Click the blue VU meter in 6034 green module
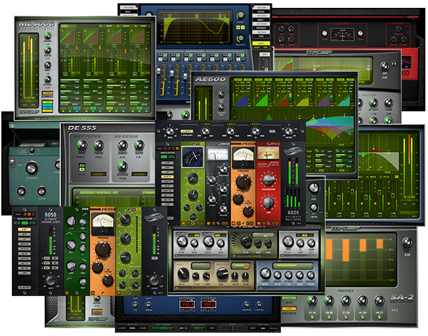428x336 pixels. coord(193,157)
